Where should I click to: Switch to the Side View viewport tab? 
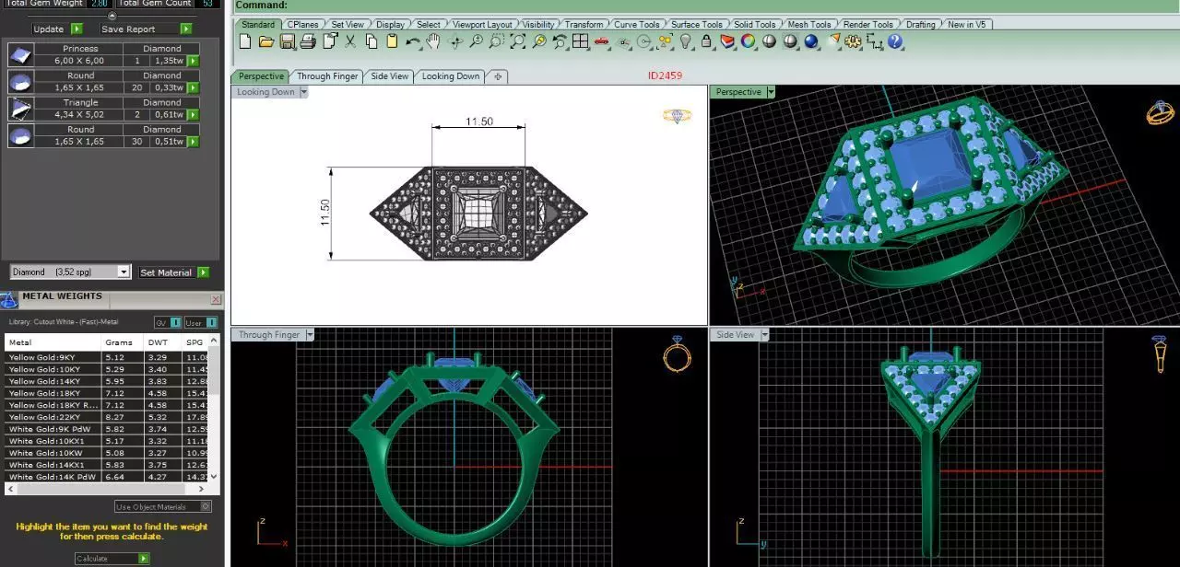pos(390,76)
